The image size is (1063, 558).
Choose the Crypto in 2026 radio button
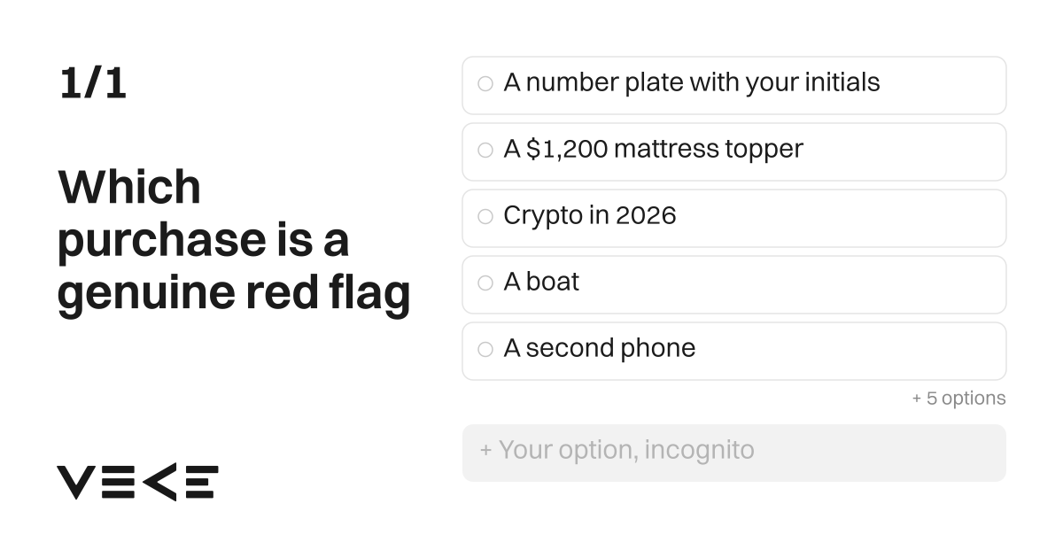coord(485,217)
